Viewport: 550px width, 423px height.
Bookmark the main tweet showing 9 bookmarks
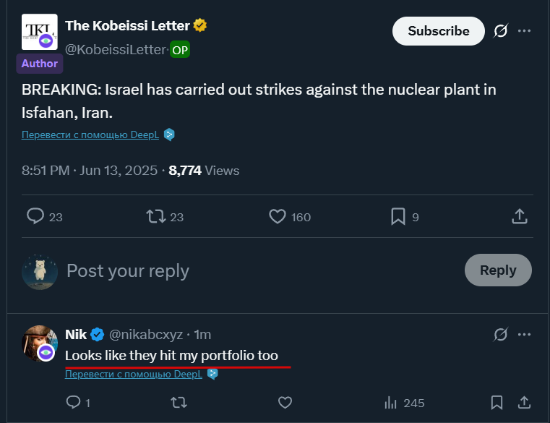tap(398, 217)
